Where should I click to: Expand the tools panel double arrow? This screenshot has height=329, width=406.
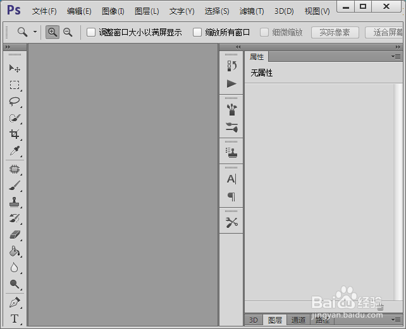pyautogui.click(x=8, y=47)
